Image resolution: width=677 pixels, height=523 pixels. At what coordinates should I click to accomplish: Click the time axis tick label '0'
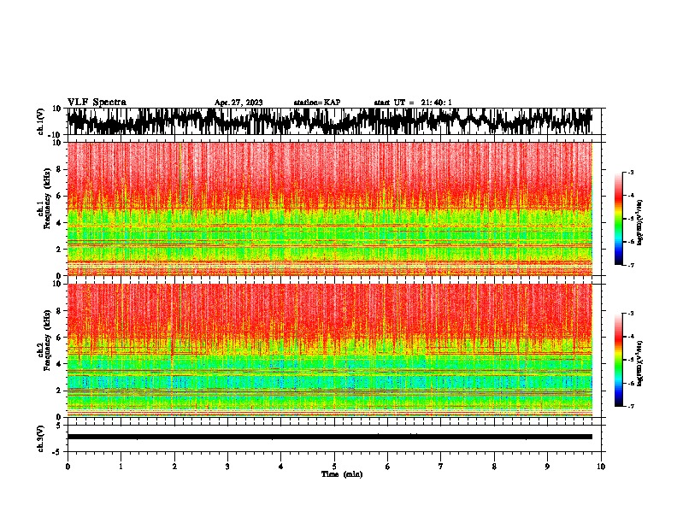(68, 467)
